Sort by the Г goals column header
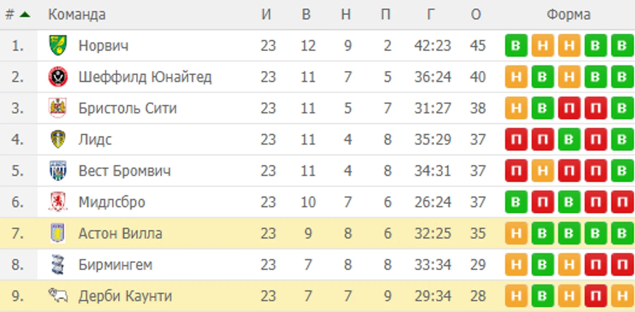The width and height of the screenshot is (635, 312). pos(430,14)
